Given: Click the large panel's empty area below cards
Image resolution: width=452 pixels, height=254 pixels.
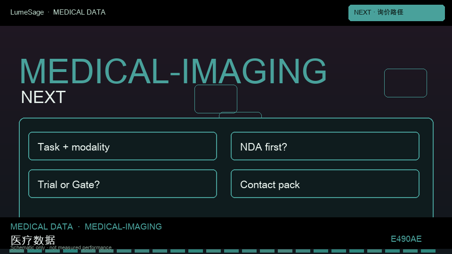Looking at the screenshot, I should click(x=226, y=208).
